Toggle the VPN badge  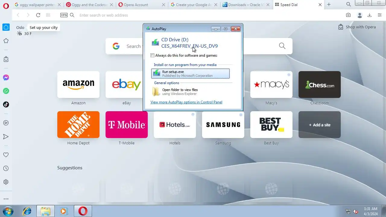click(x=64, y=15)
